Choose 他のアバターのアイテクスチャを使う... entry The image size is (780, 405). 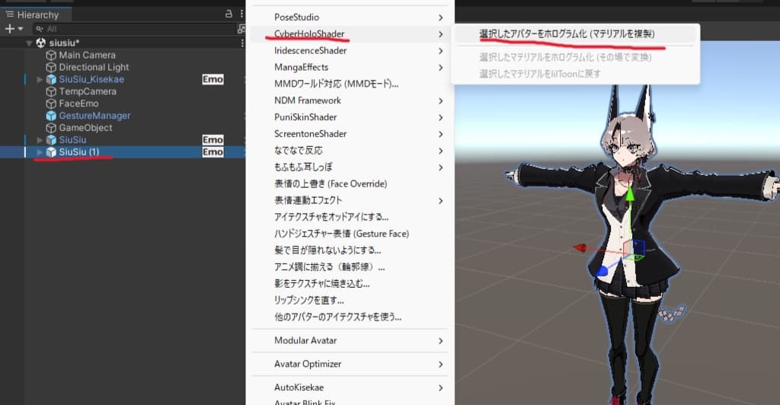pyautogui.click(x=350, y=317)
